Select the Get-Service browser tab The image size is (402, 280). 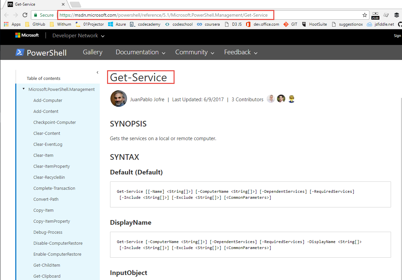coord(35,4)
